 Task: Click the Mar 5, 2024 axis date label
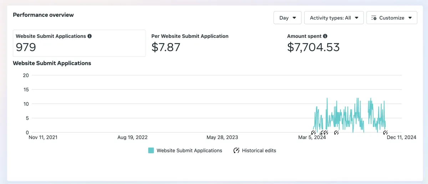312,137
